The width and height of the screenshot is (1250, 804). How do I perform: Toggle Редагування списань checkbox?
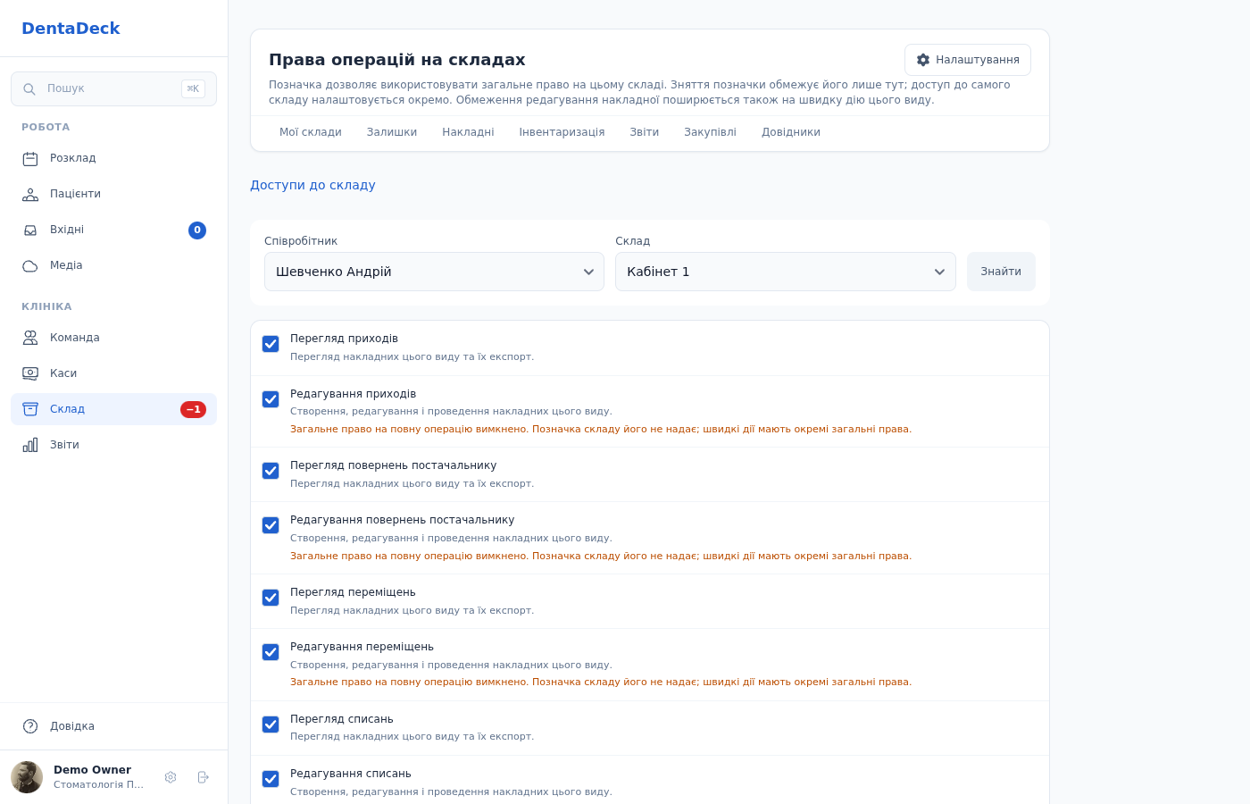tap(271, 779)
